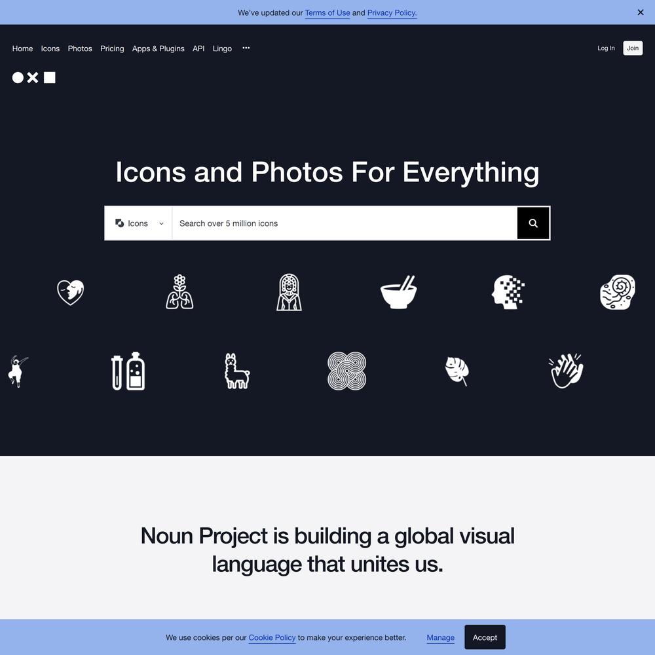Click the Noun Project global visual language text

(327, 550)
